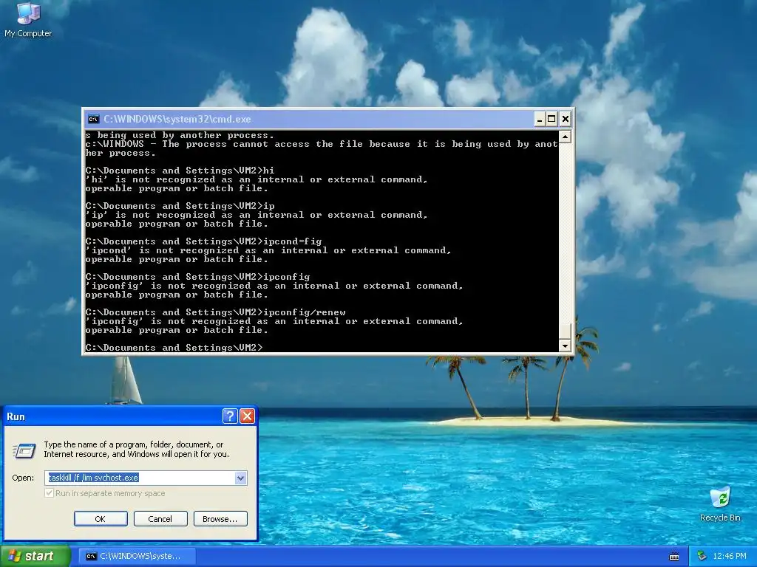The image size is (757, 567).
Task: Open My Computer desktop icon
Action: click(x=28, y=19)
